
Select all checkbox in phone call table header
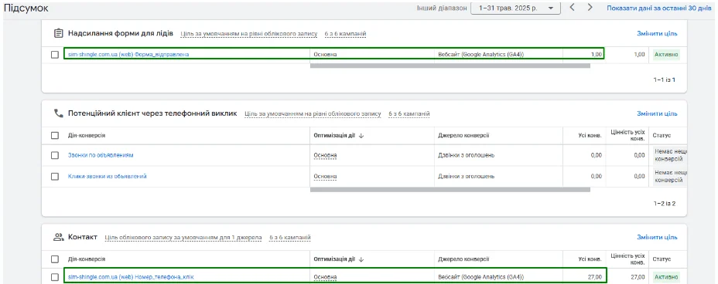pos(55,136)
